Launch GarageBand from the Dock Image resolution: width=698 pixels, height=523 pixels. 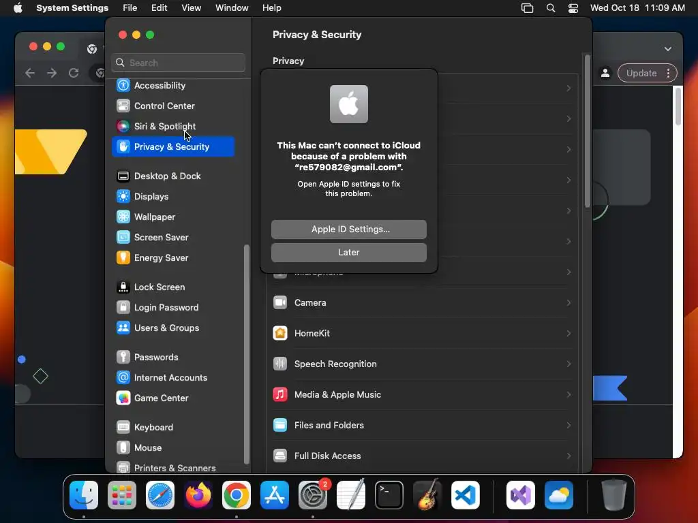427,495
